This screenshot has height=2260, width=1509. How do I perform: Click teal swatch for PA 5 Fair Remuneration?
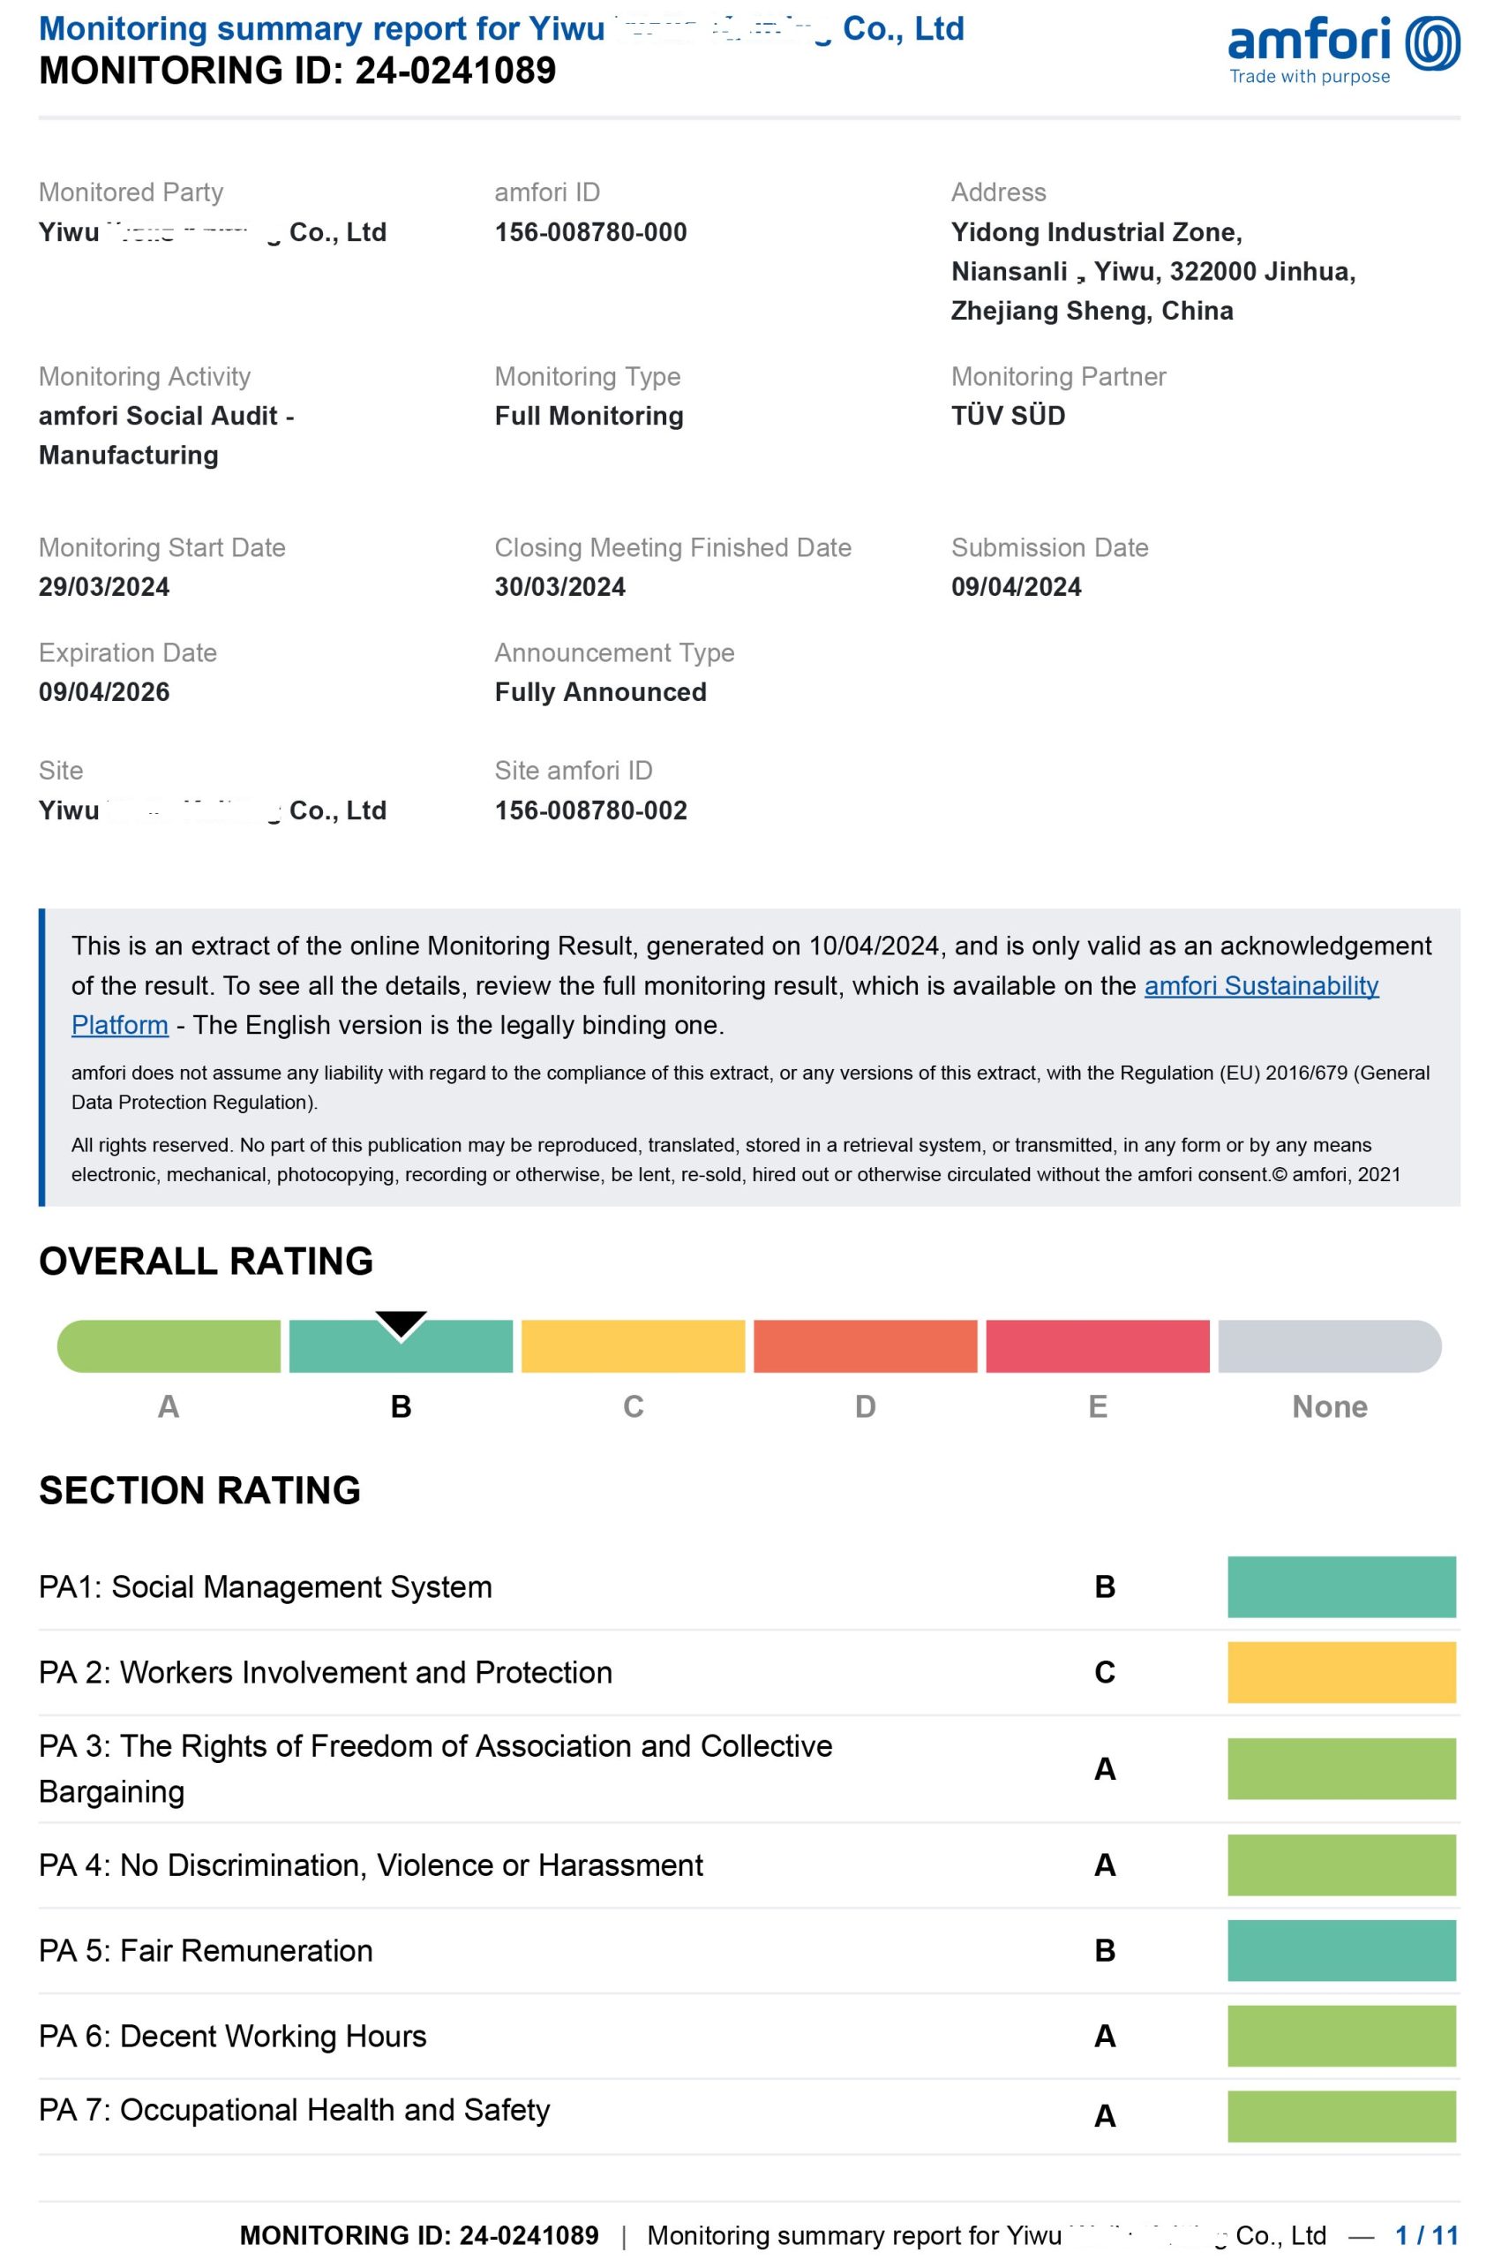click(1340, 1950)
